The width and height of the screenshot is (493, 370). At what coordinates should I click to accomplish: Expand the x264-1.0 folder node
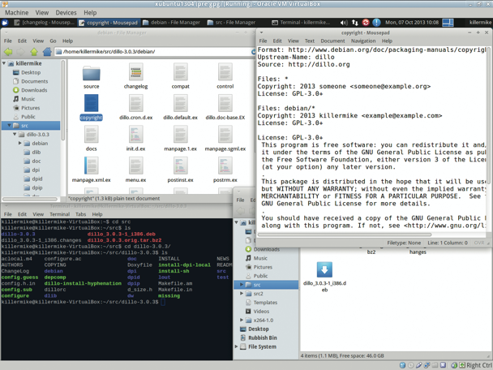242,320
